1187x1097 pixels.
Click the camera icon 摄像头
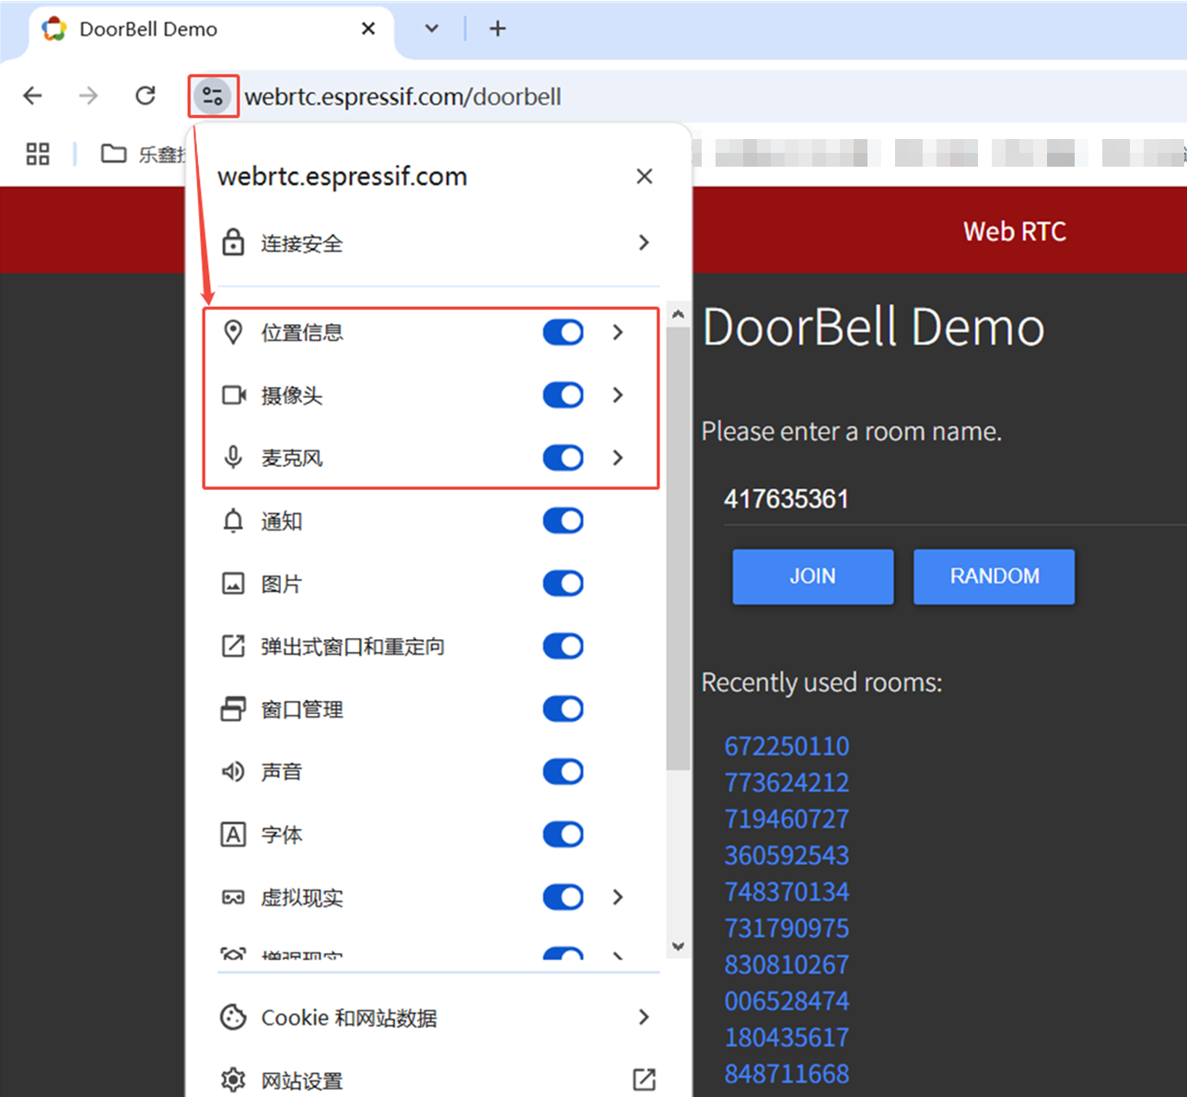[x=234, y=395]
